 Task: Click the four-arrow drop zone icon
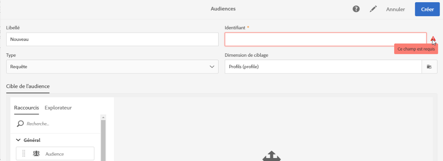(x=271, y=156)
